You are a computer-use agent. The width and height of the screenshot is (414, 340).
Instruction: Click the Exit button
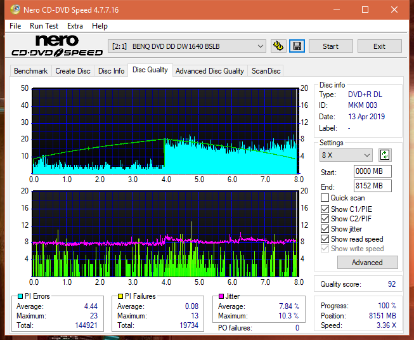(379, 46)
